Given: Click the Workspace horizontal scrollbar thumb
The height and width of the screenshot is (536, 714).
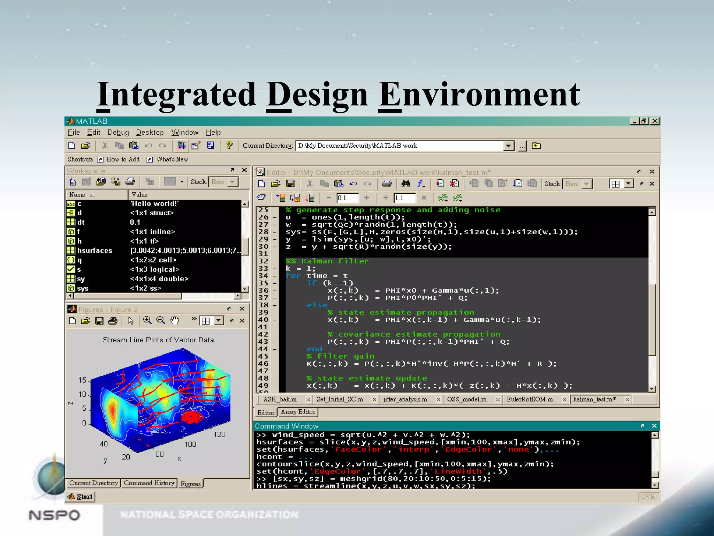Looking at the screenshot, I should [x=127, y=296].
